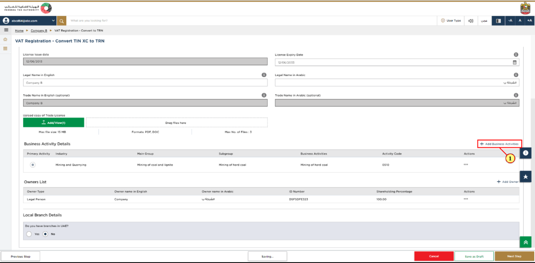
Task: Click the Industry column header
Action: click(61, 154)
